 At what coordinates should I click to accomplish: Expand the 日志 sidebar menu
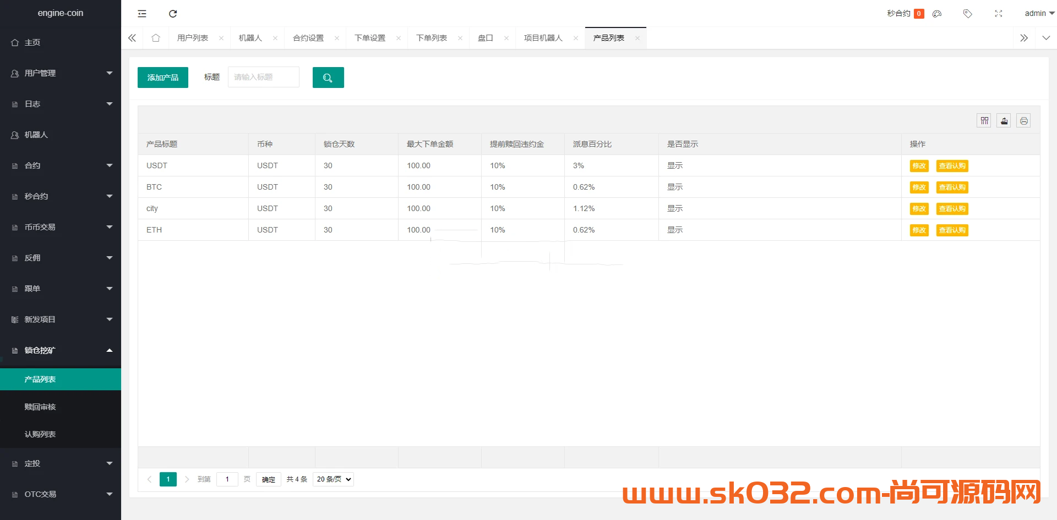(x=61, y=104)
